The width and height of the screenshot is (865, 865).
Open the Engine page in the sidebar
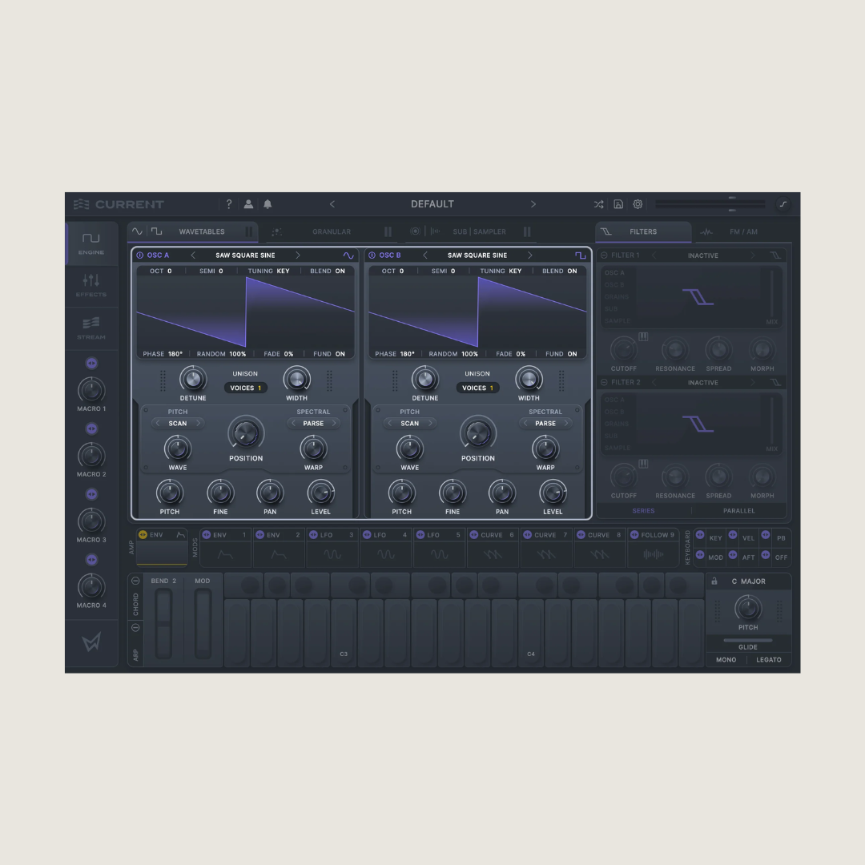coord(91,243)
